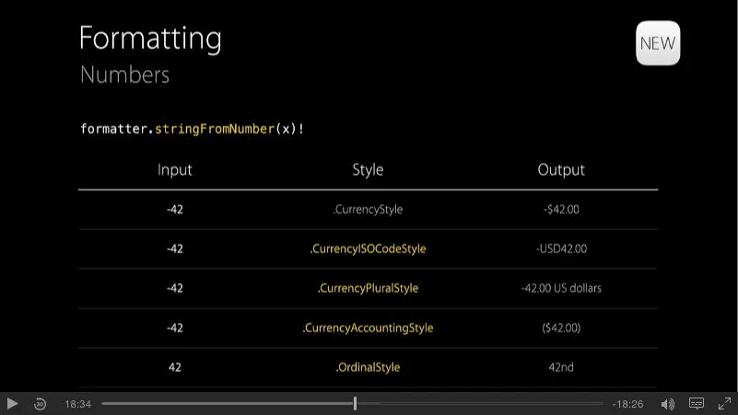Click the 18:34 elapsed time label

77,404
